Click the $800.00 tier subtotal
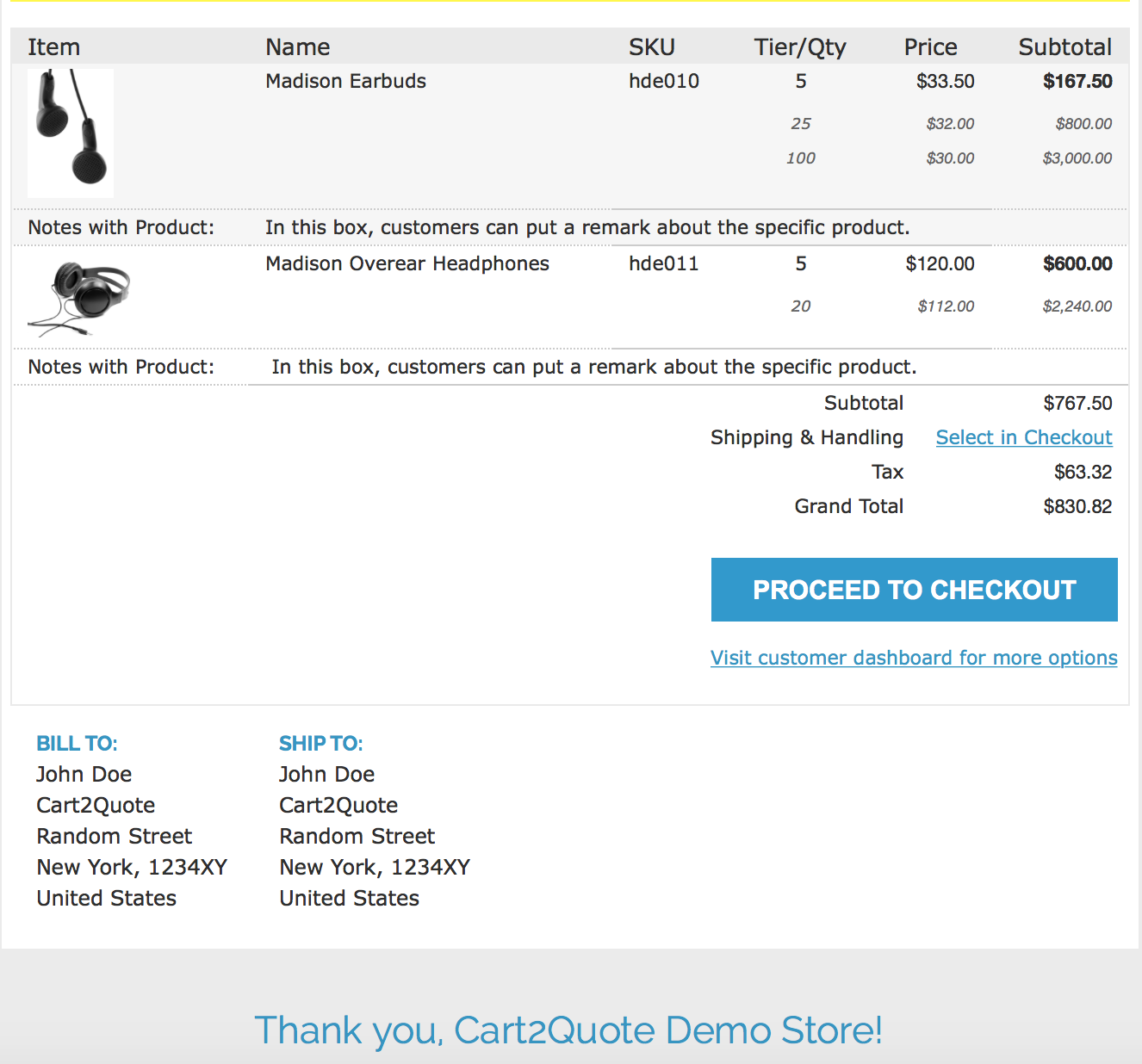1142x1064 pixels. click(1083, 124)
